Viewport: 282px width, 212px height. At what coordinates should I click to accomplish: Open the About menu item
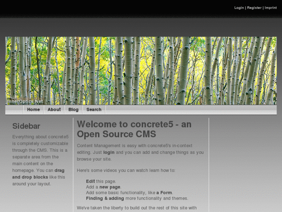54,110
